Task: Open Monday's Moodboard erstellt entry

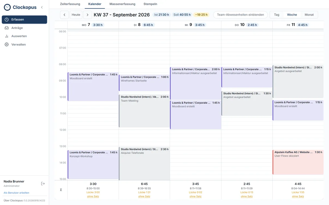Action: tap(93, 87)
